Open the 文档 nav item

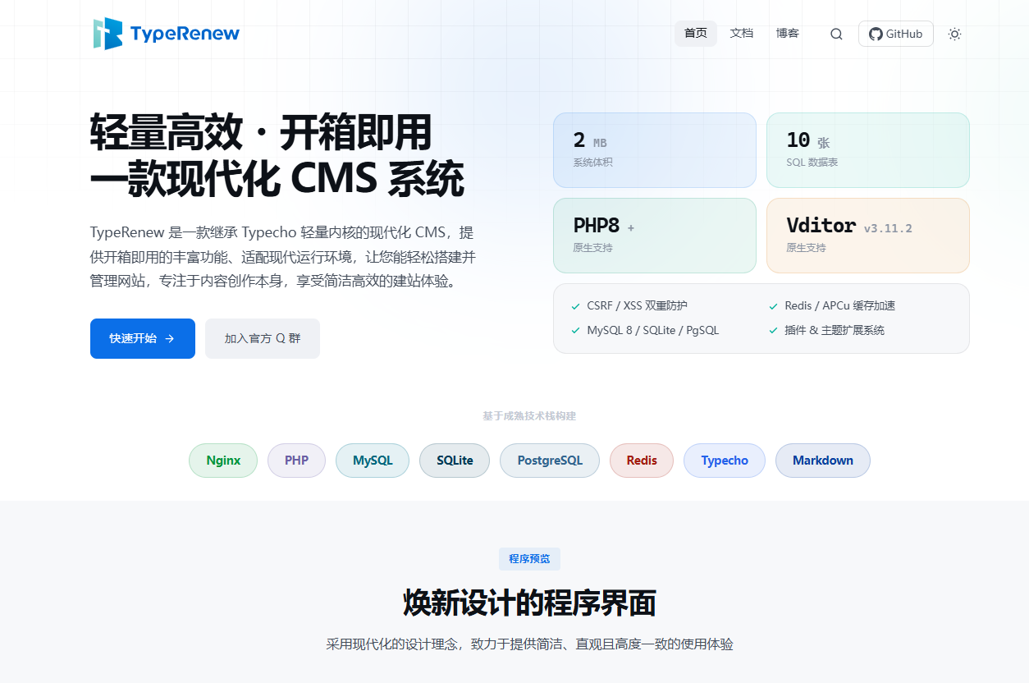742,34
